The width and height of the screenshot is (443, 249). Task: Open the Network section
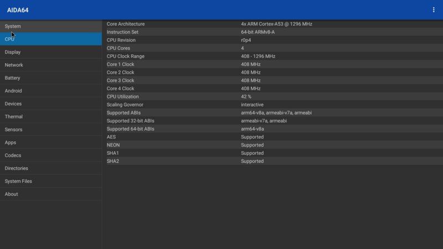(51, 65)
